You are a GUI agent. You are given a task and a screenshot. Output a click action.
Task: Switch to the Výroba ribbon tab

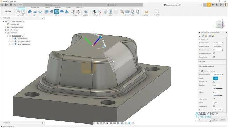click(69, 8)
